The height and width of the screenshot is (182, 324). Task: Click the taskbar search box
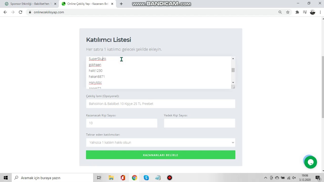[x=52, y=178]
